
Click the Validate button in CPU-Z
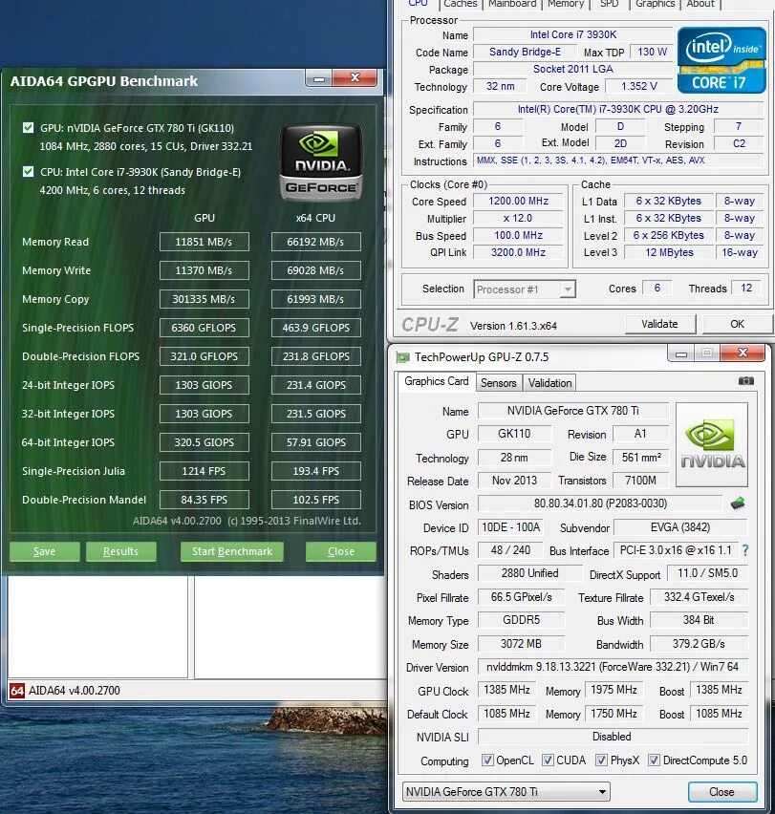pyautogui.click(x=659, y=324)
